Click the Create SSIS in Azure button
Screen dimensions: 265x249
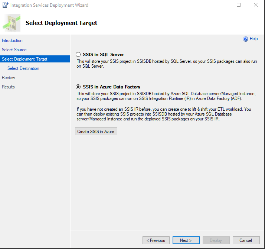(96, 131)
